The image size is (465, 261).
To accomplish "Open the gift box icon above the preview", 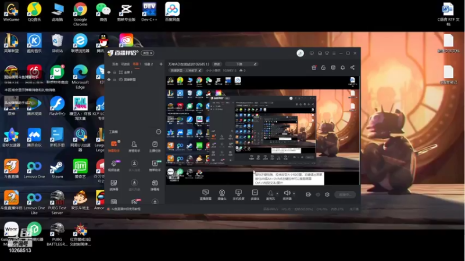I will tap(314, 67).
